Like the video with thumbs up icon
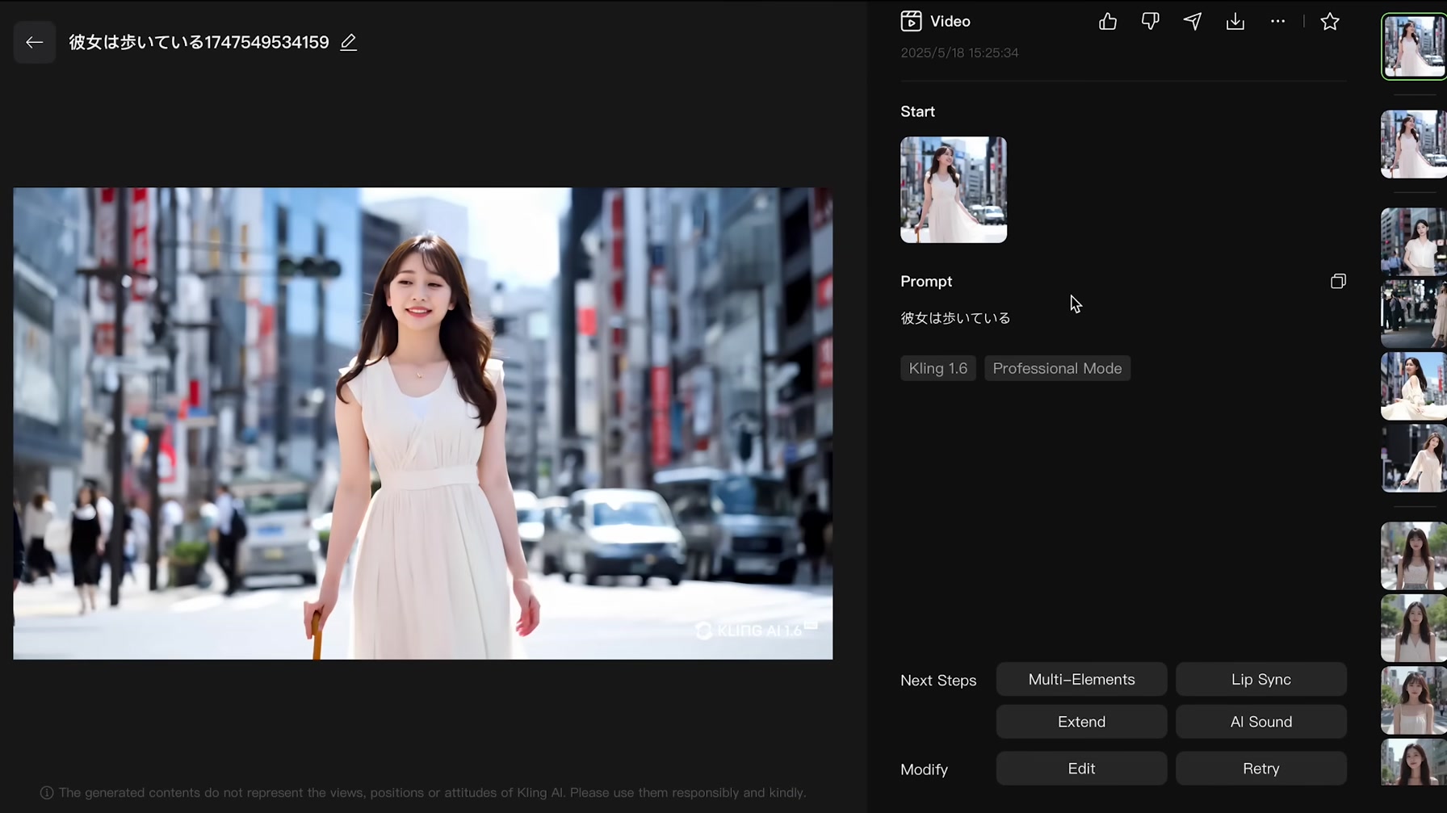This screenshot has width=1447, height=813. click(x=1108, y=22)
